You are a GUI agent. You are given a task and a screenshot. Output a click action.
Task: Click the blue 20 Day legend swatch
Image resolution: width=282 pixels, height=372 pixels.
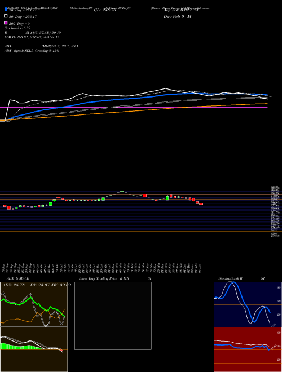click(6, 10)
